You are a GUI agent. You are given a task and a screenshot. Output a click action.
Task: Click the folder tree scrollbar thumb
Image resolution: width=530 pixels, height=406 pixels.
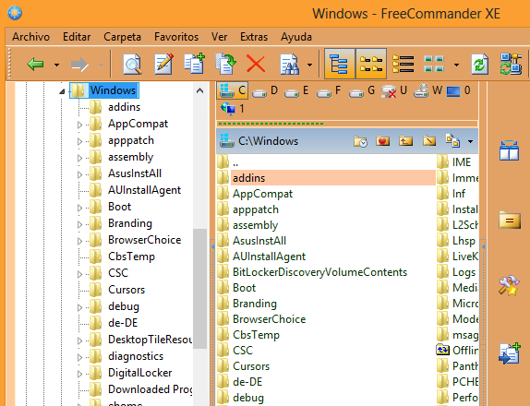[199, 289]
